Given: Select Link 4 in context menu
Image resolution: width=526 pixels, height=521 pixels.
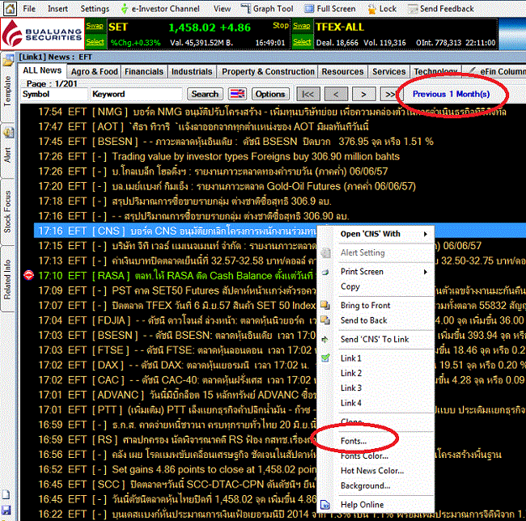Looking at the screenshot, I should point(351,403).
